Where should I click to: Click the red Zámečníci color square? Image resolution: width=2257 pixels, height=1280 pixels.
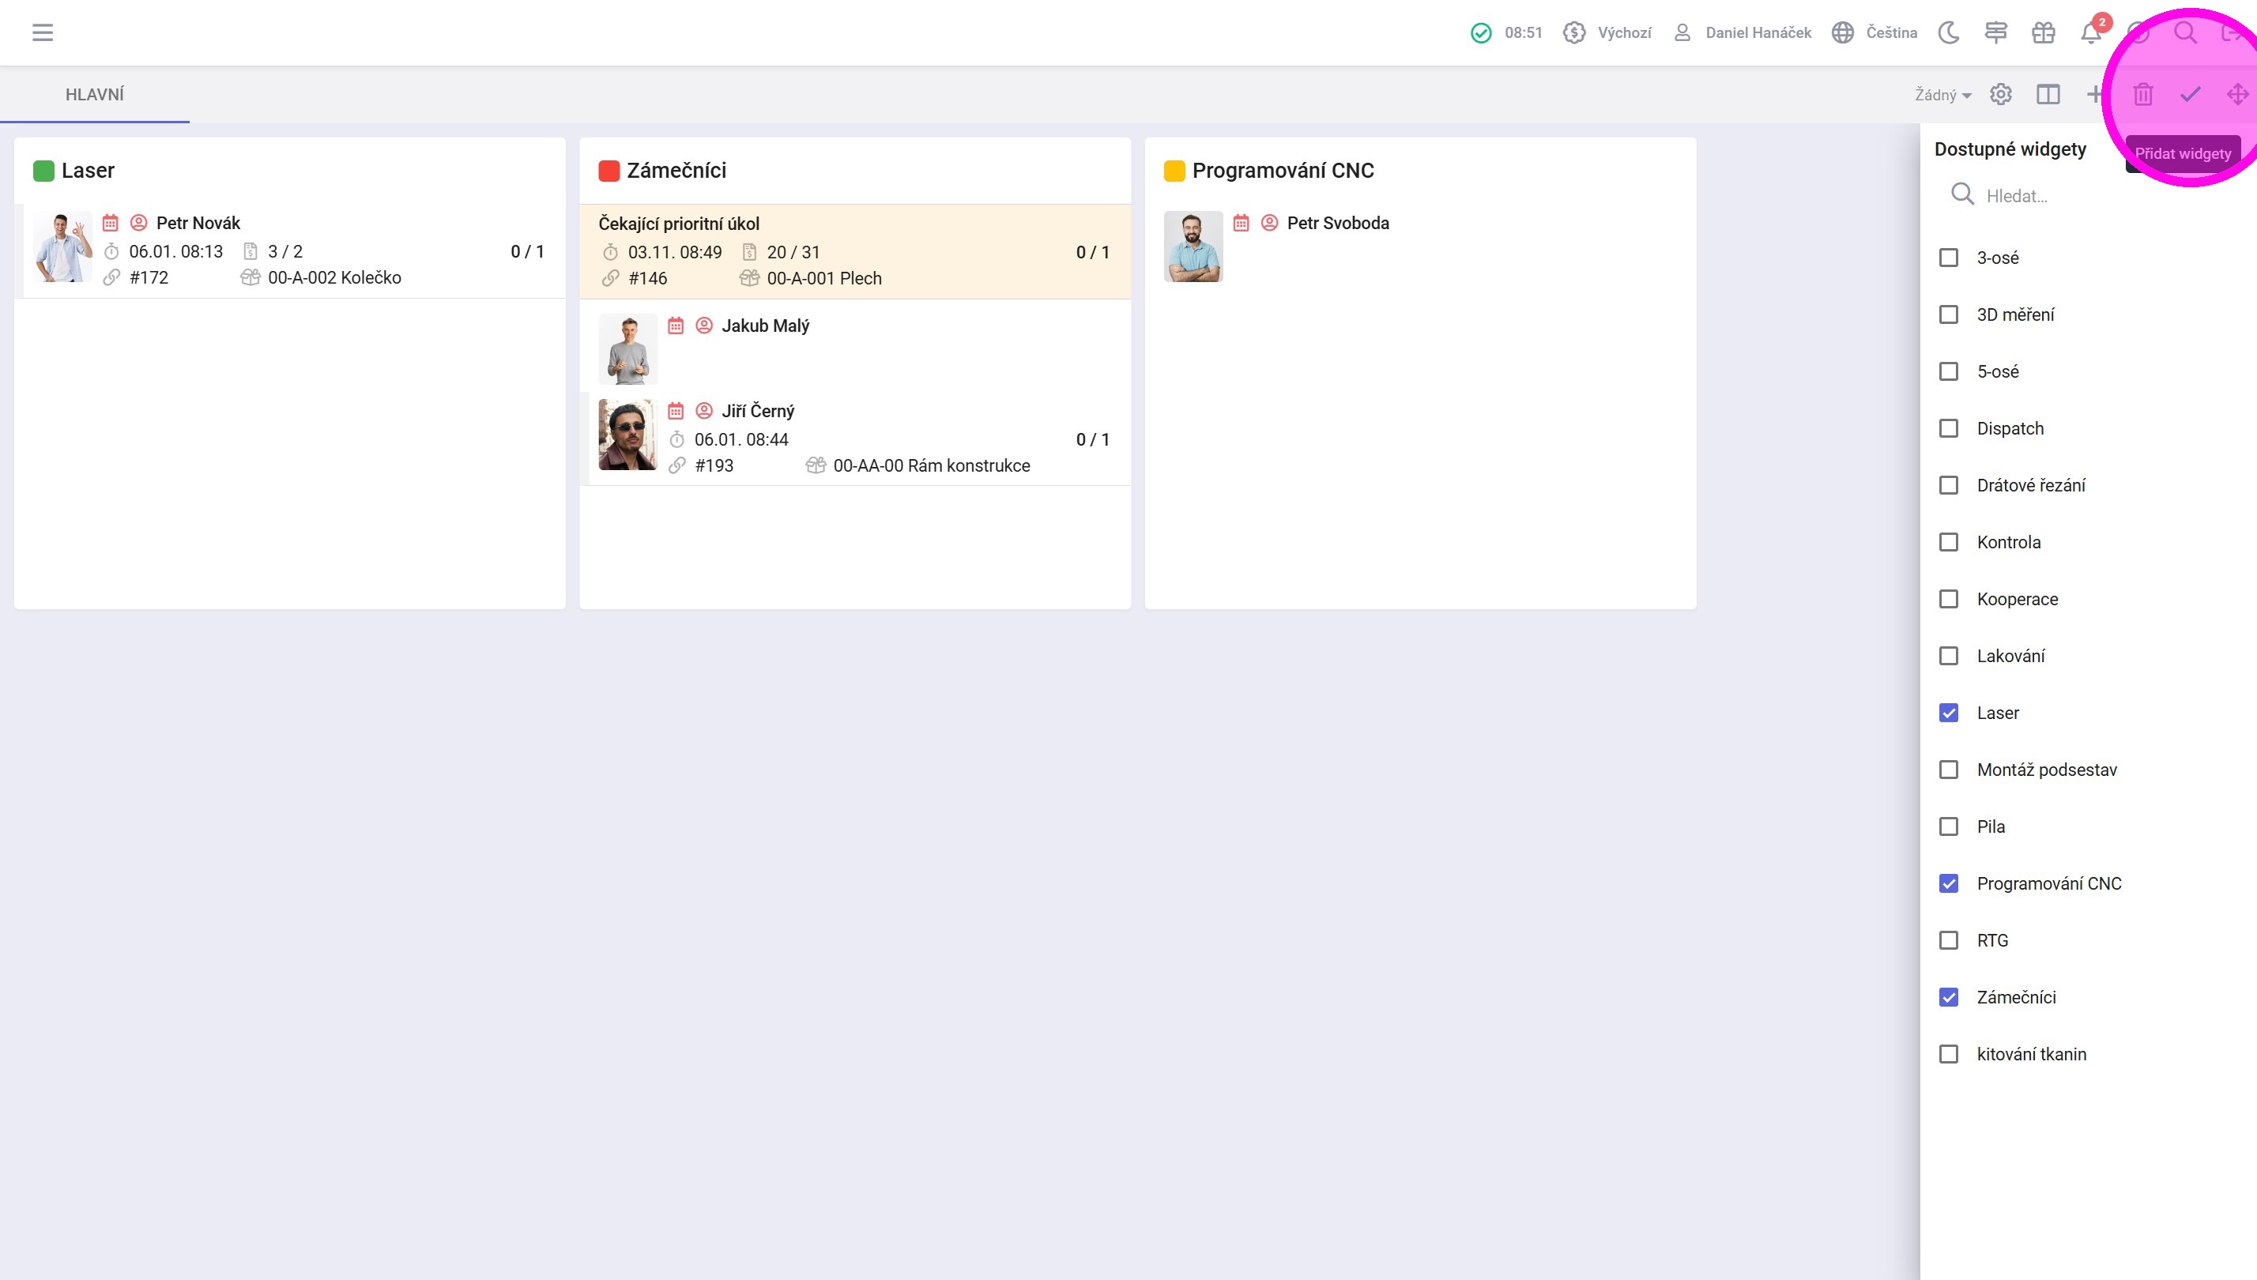pos(609,171)
